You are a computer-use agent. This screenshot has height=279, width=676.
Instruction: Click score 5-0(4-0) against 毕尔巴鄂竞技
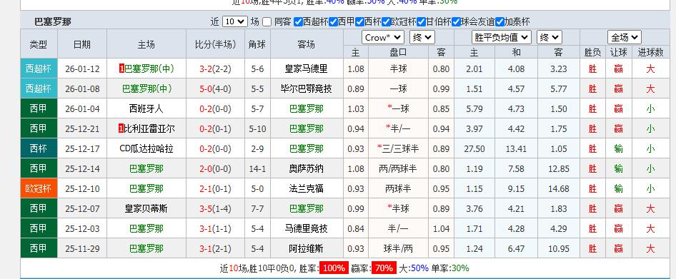215,88
